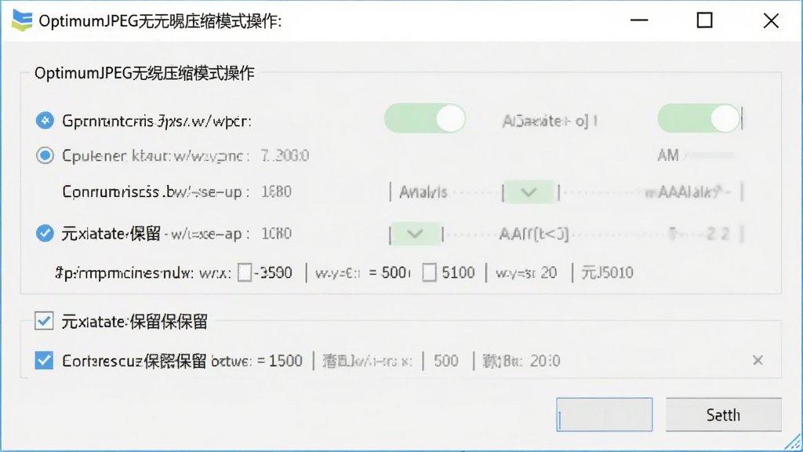
Task: Click the resize grip in the window corner
Action: coord(793,443)
